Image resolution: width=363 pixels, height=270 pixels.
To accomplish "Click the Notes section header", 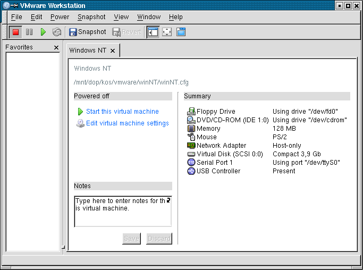I will pos(123,186).
